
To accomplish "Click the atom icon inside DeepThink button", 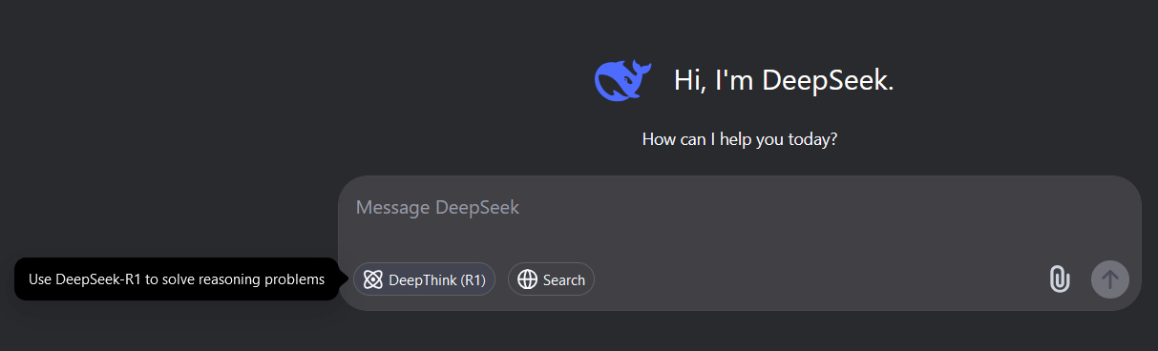I will point(373,279).
